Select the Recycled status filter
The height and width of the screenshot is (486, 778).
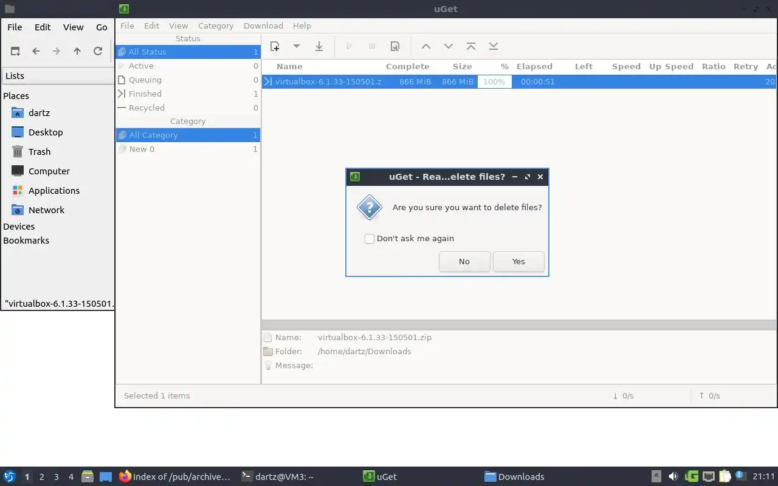[188, 108]
